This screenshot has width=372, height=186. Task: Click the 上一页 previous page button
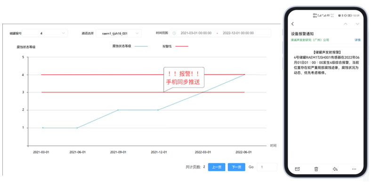point(217,167)
